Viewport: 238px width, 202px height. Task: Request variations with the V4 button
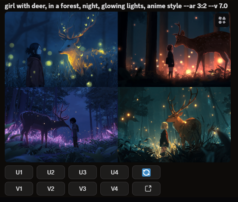[114, 189]
